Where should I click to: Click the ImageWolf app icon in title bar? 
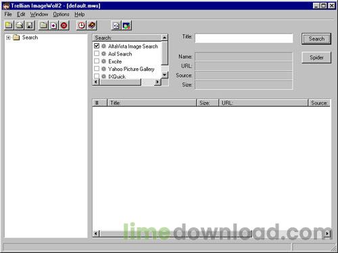(6, 6)
